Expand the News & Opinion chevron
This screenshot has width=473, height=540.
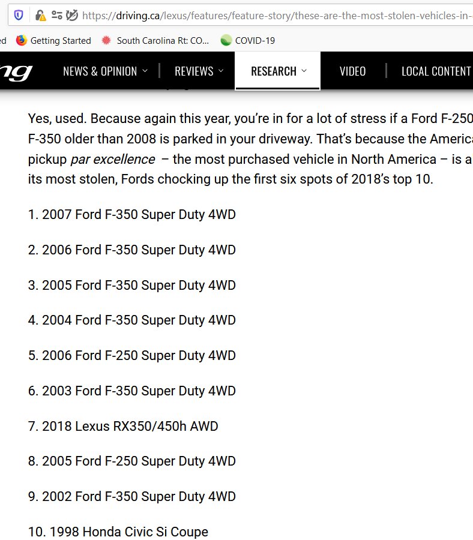[x=145, y=71]
